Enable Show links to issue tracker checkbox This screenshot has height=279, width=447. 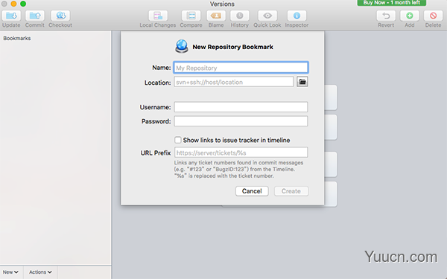[x=178, y=140]
